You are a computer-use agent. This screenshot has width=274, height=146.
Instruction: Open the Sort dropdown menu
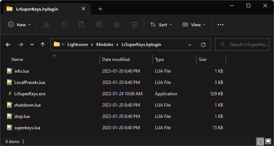pos(161,25)
